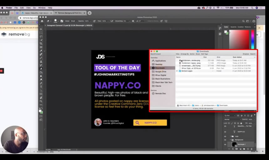Hide the Beautiful... For free text layer

pos(225,126)
